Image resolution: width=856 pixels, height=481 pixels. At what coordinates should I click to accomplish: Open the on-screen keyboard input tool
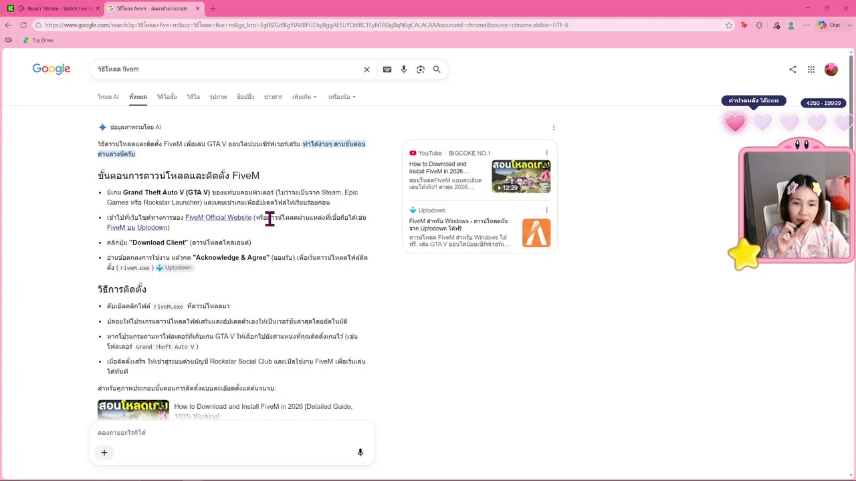pos(387,69)
